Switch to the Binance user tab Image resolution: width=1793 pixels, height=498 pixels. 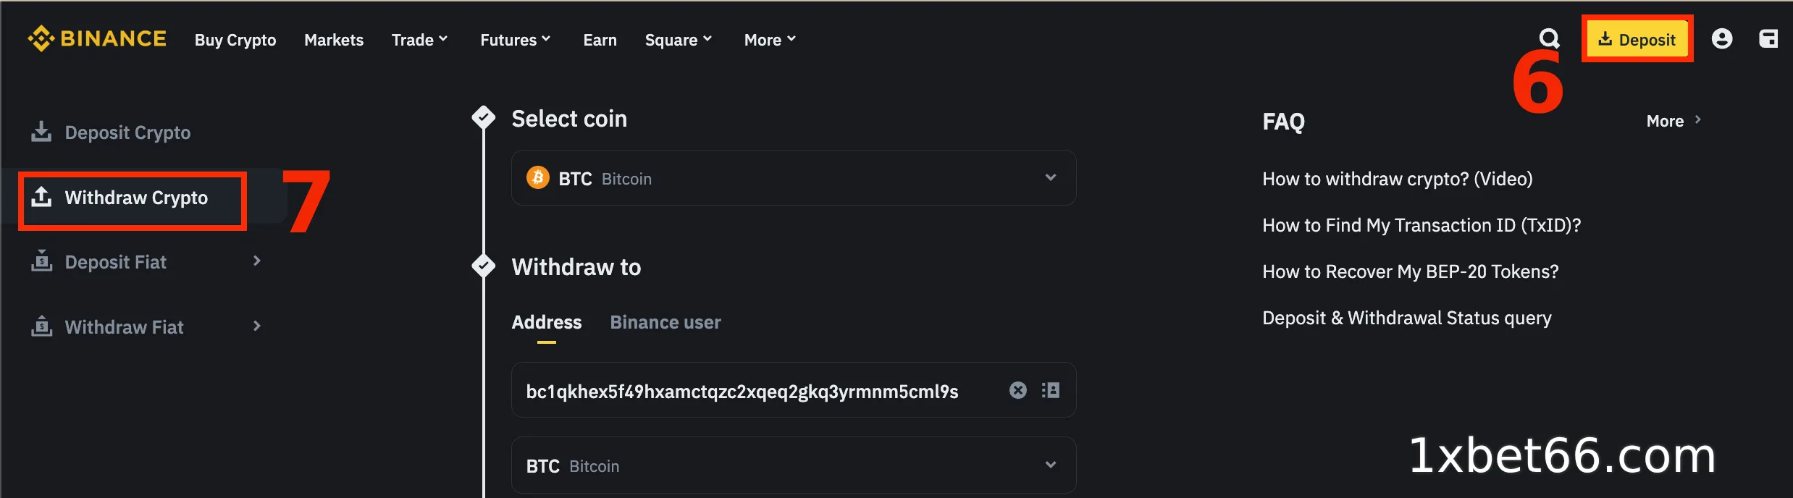[665, 322]
